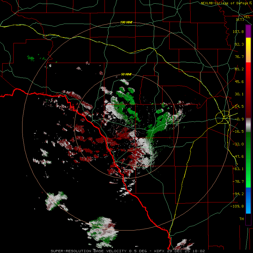This screenshot has width=253, height=253.
Task: Select the 14.5 velocity scale value
Action: point(239,107)
